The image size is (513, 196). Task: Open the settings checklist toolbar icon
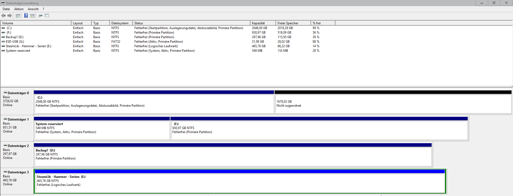pos(47,16)
